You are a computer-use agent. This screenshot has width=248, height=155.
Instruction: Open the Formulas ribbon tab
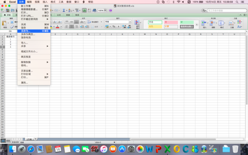click(x=59, y=15)
